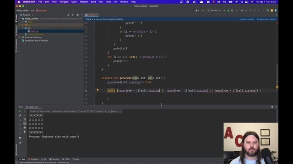Click the orange IDE updates icon
This screenshot has height=164, width=293.
(272, 10)
